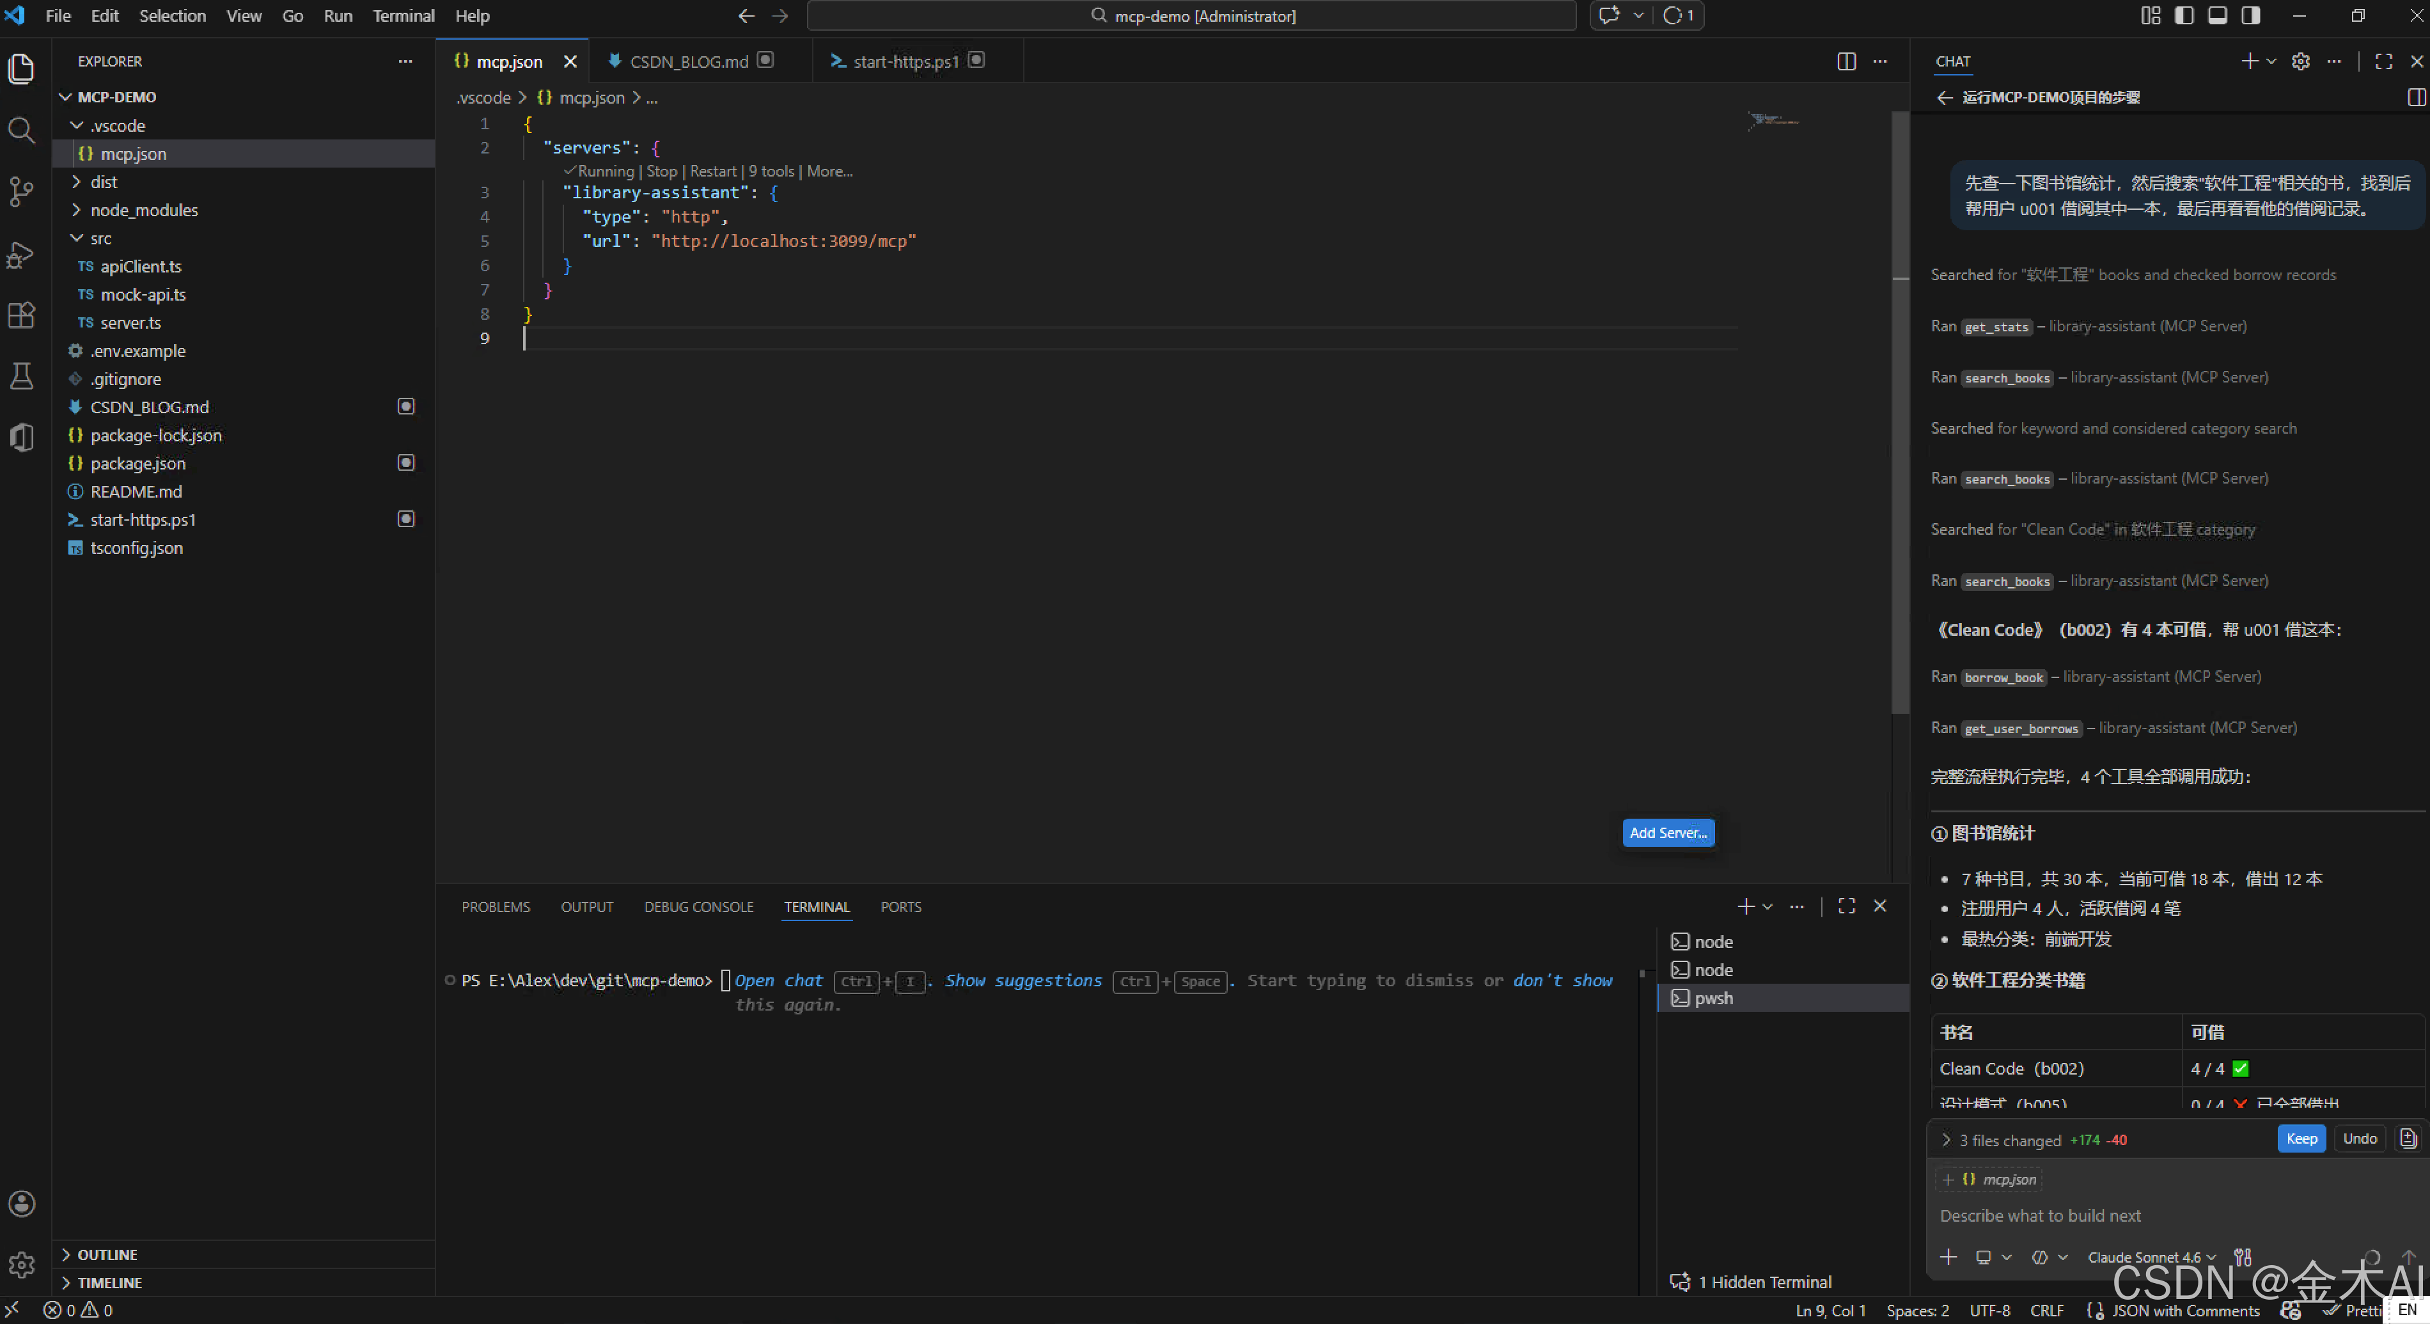Viewport: 2430px width, 1324px height.
Task: Expand the dist folder
Action: (104, 182)
